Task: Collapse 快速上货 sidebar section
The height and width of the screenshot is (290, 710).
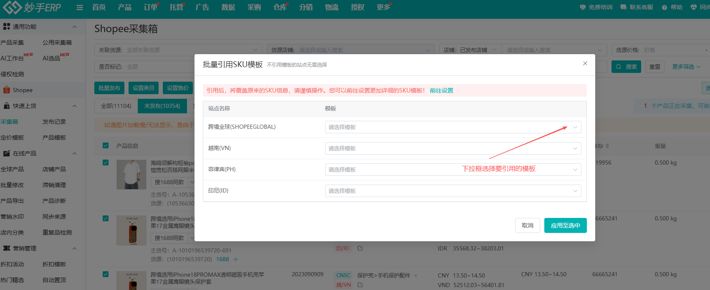Action: 74,106
